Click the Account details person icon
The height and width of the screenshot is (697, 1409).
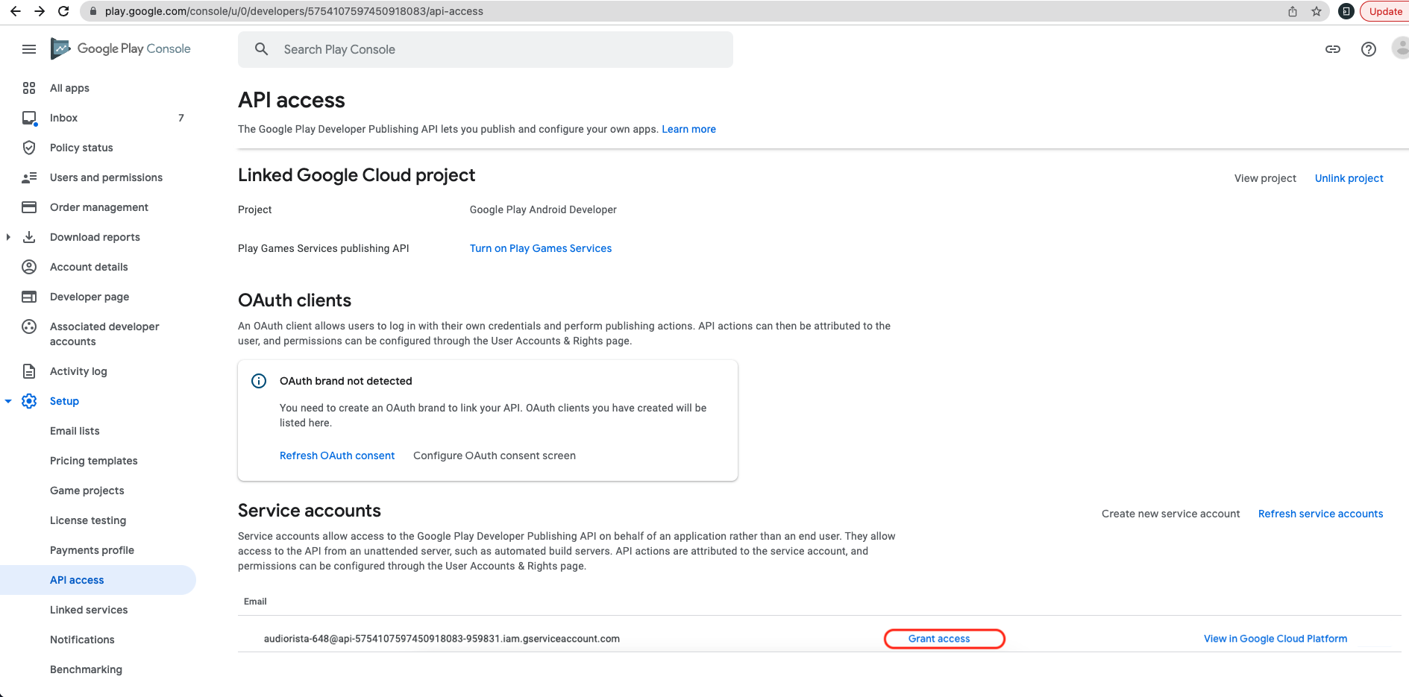(29, 267)
